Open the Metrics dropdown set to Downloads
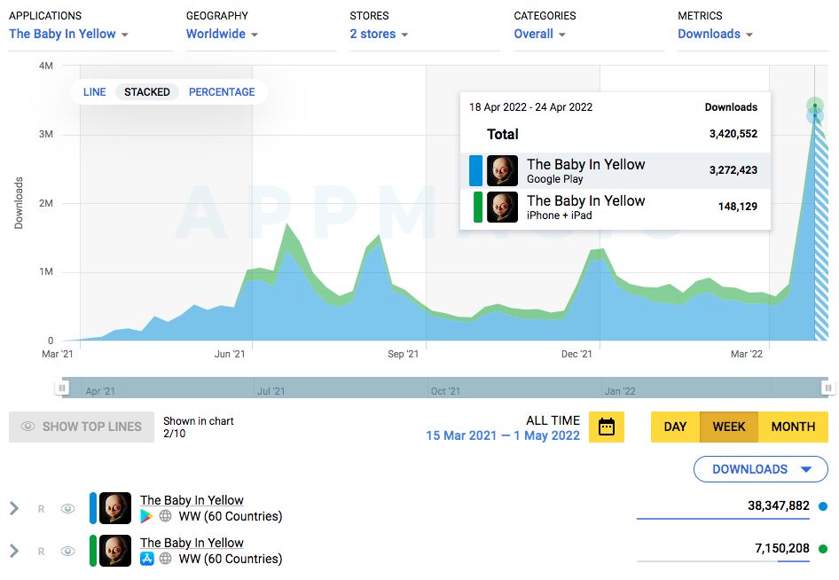 point(715,34)
